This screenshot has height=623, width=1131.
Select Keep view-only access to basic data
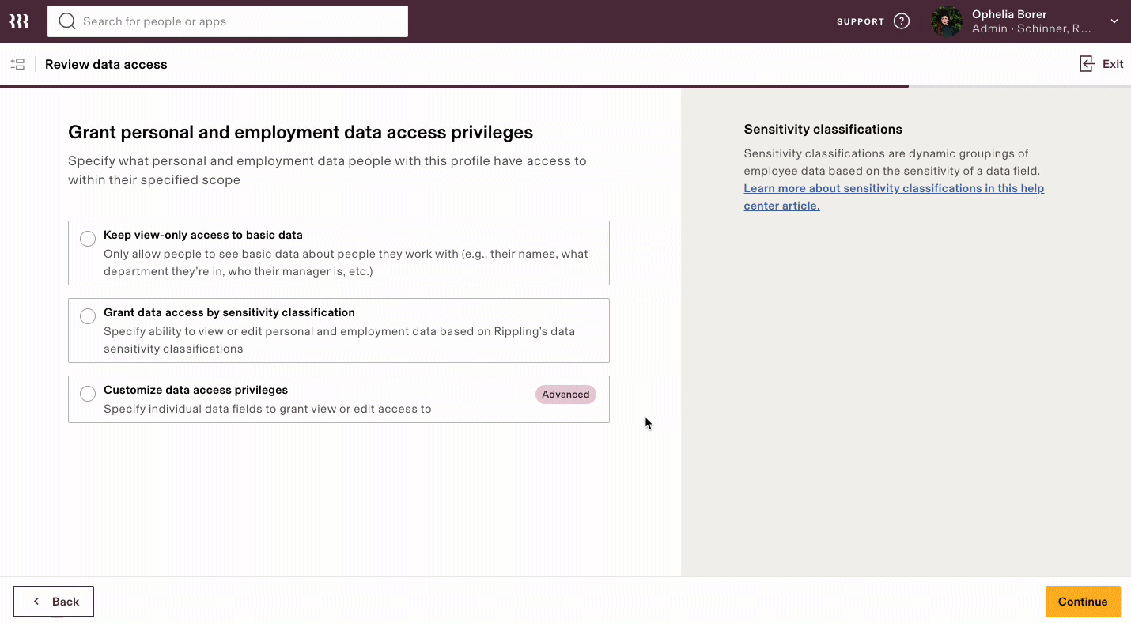88,239
